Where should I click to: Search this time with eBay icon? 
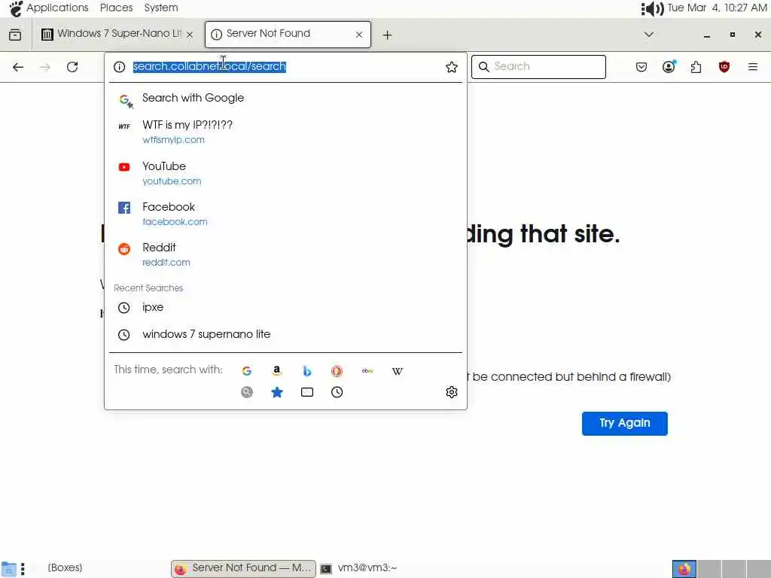click(x=367, y=371)
